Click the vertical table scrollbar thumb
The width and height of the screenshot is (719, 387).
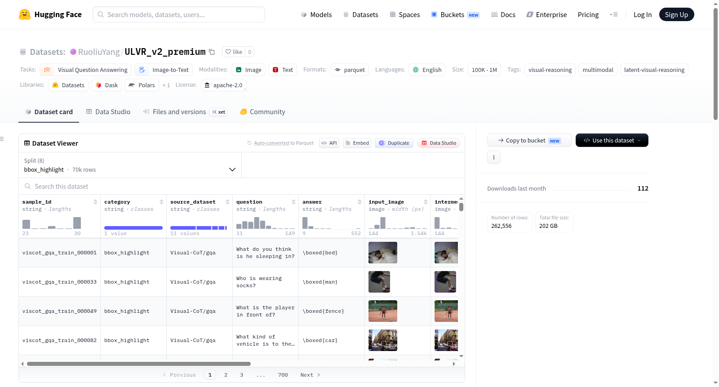(461, 207)
